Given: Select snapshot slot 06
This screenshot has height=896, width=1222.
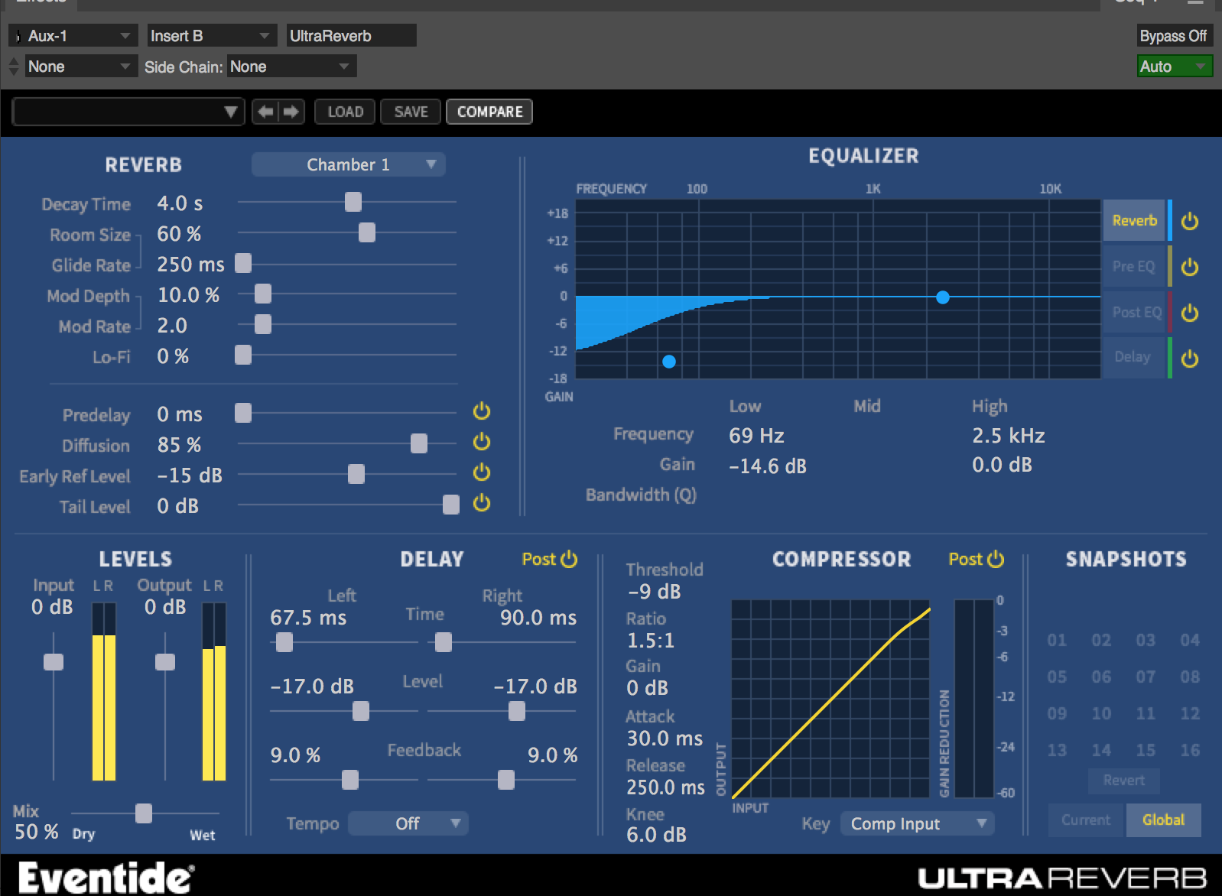Looking at the screenshot, I should pos(1101,677).
